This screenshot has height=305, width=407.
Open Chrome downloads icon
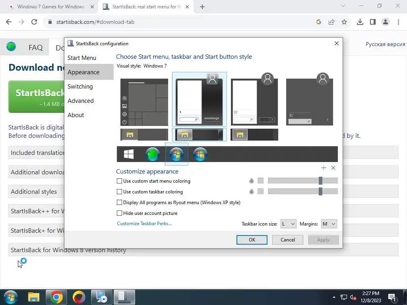[x=360, y=22]
